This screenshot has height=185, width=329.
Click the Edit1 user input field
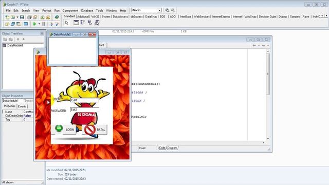84,100
